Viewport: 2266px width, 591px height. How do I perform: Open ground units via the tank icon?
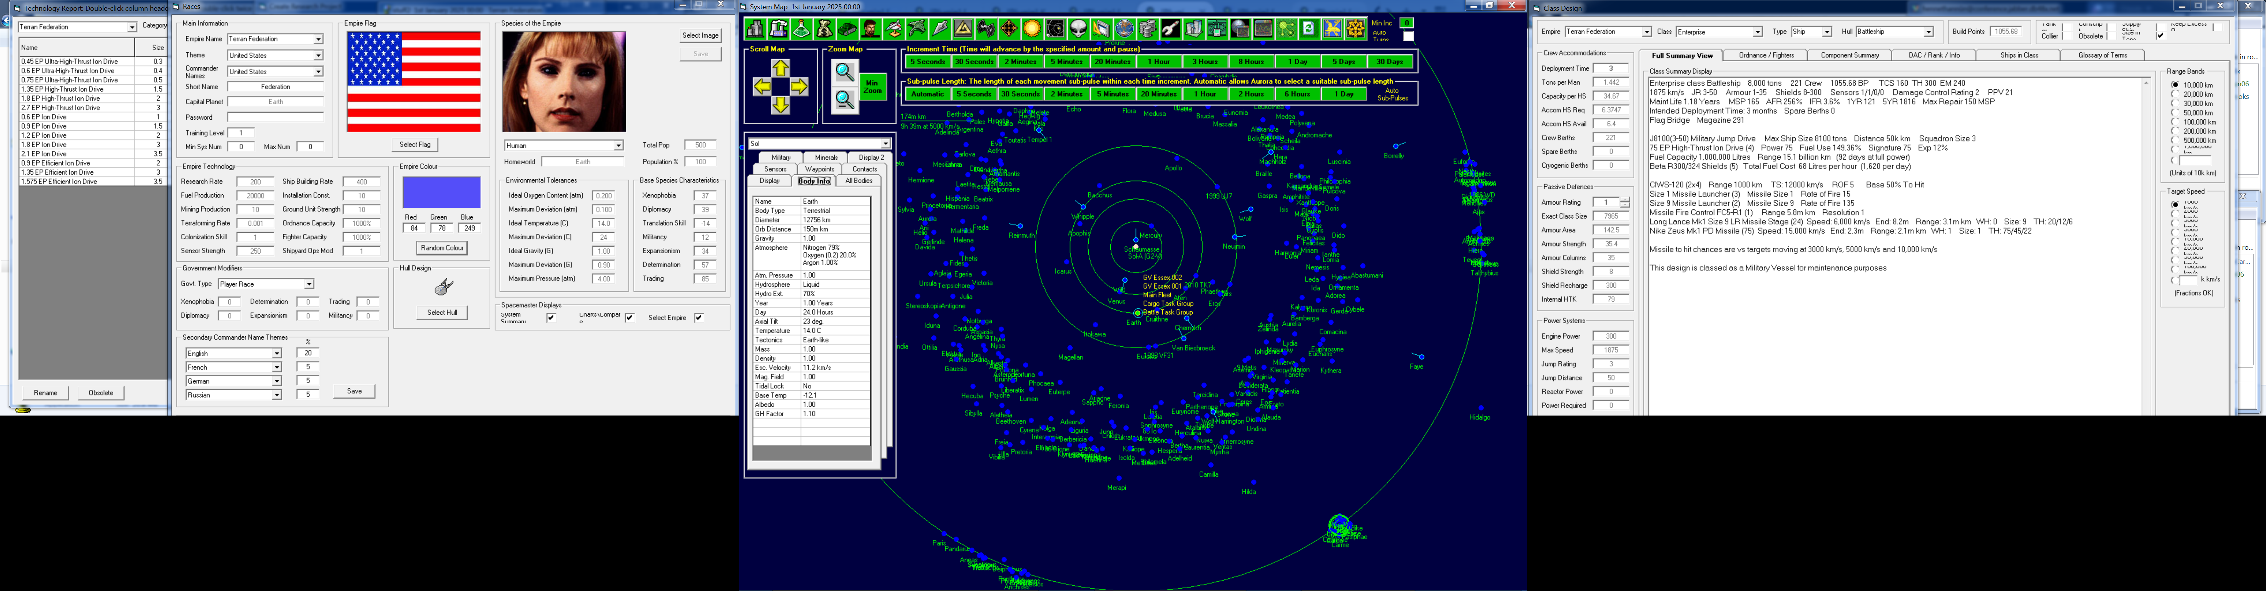click(x=847, y=29)
